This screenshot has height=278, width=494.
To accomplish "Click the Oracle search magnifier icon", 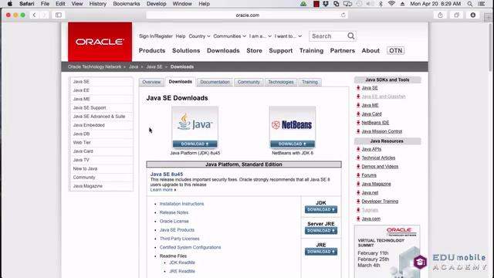I will [x=351, y=36].
